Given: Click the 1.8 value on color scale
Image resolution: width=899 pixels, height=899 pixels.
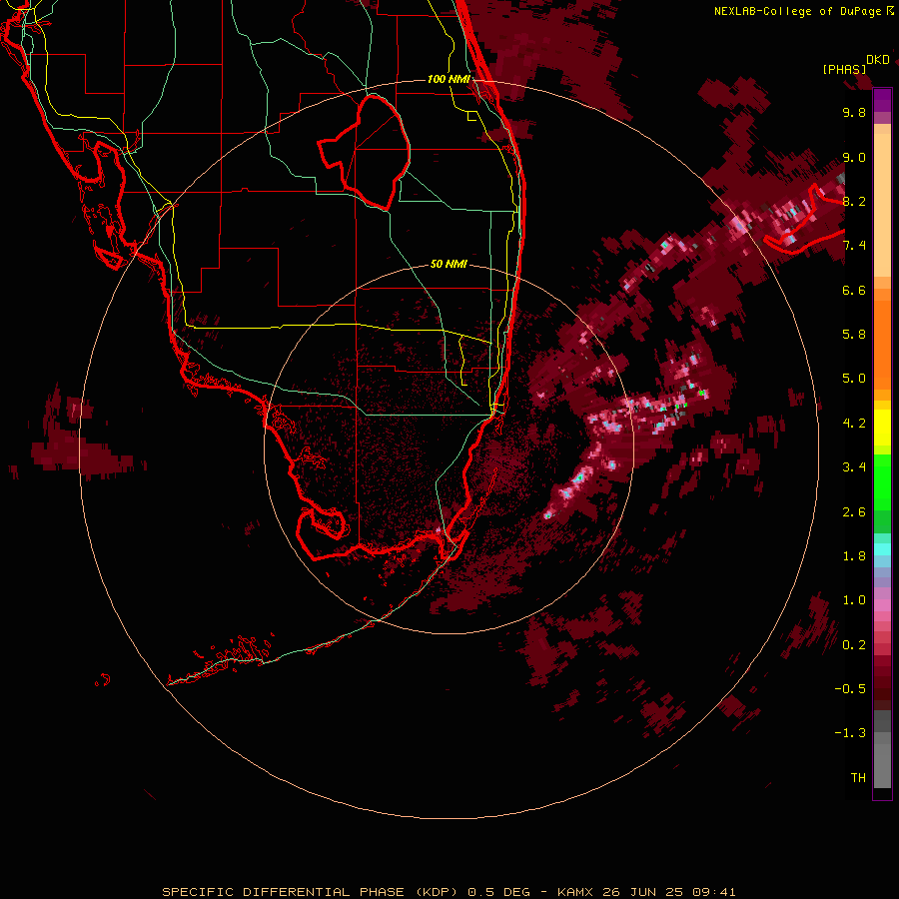Looking at the screenshot, I should [x=854, y=556].
